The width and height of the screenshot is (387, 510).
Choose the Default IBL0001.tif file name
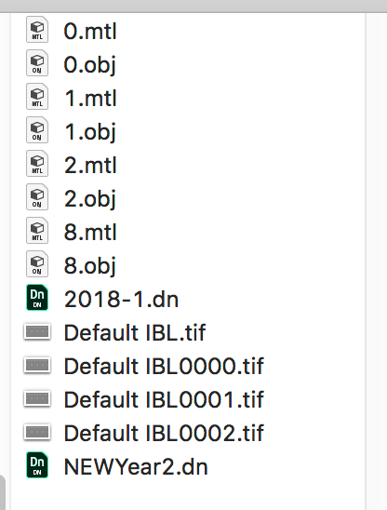(x=164, y=400)
